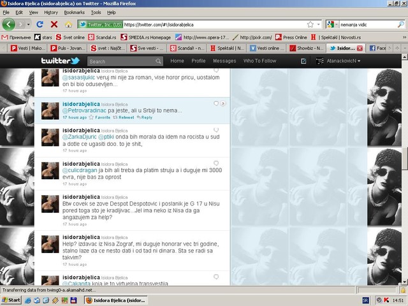Expand the address bar history dropdown
Image resolution: width=408 pixels, height=306 pixels.
(x=318, y=24)
